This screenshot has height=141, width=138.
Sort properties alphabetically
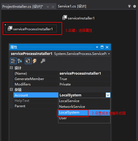click(x=20, y=61)
